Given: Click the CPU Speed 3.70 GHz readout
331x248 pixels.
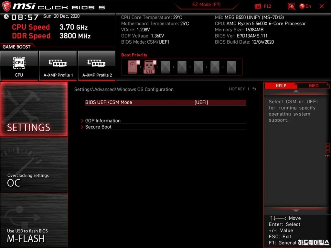Looking at the screenshot, I should [x=50, y=27].
